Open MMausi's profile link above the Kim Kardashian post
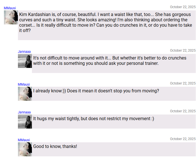The image size is (196, 160). point(10,8)
